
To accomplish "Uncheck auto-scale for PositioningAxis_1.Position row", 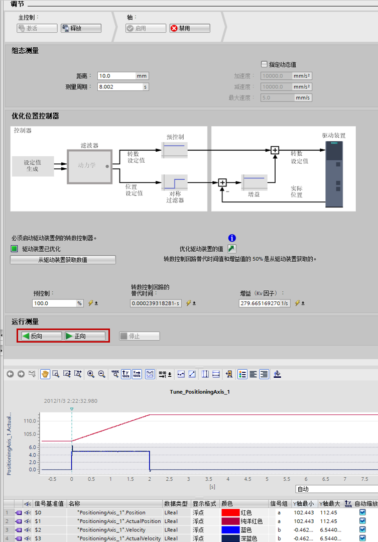I will [362, 512].
